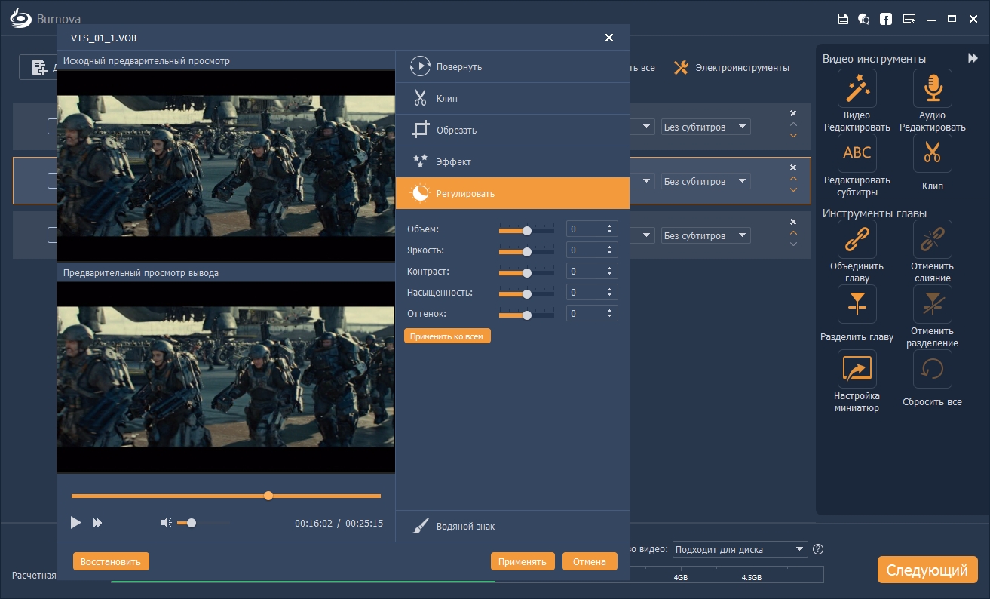Screen dimensions: 990x599
Task: Open subtitle dropdown in the bottom row
Action: point(706,235)
